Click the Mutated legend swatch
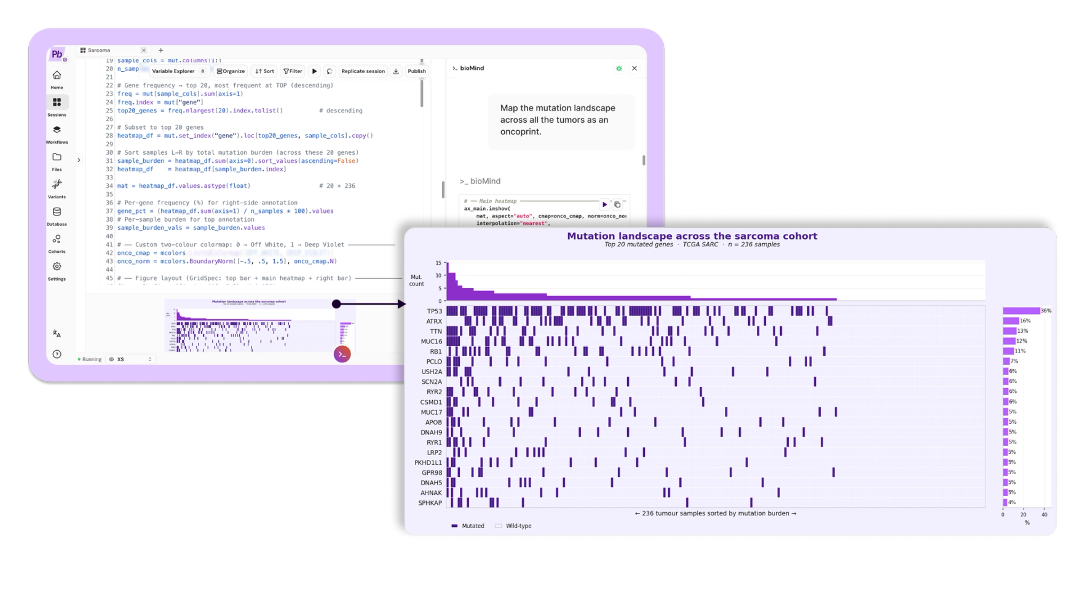 coord(455,526)
